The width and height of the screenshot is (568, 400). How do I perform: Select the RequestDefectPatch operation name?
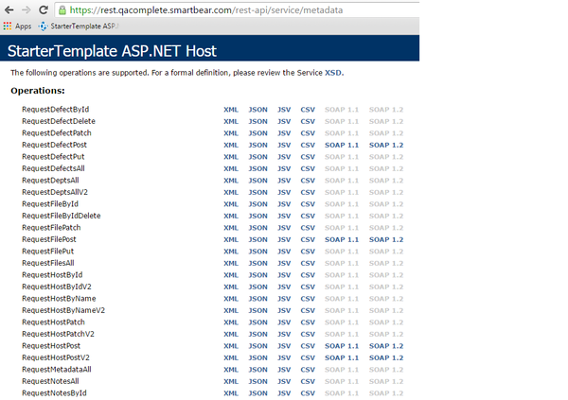(57, 133)
